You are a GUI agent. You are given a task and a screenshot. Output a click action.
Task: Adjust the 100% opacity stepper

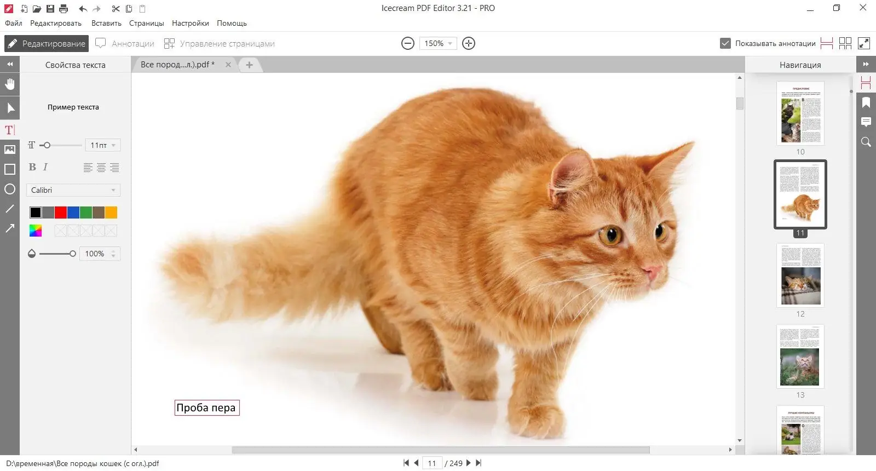[113, 254]
